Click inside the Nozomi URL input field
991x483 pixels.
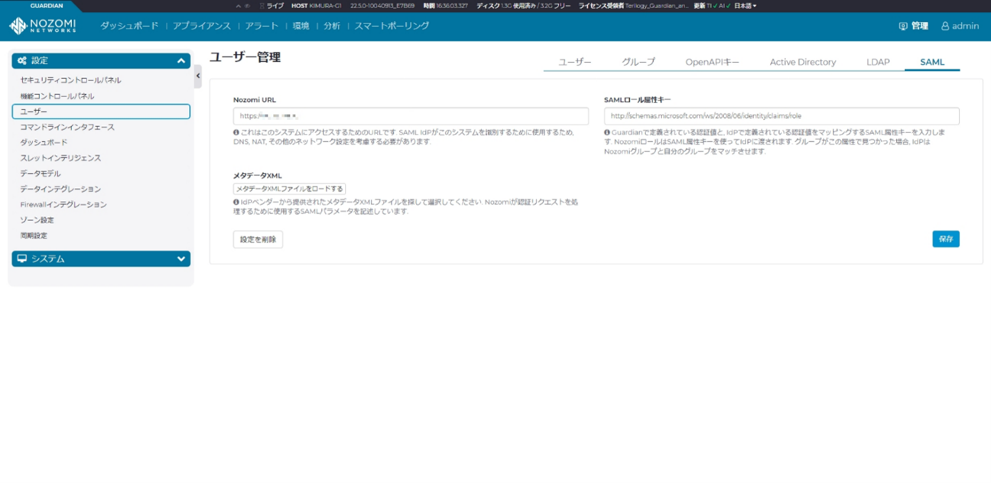pyautogui.click(x=411, y=116)
